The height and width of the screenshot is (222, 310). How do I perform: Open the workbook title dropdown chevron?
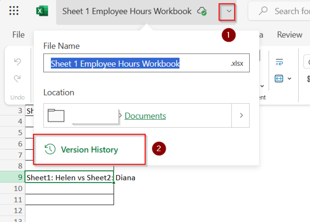[227, 12]
